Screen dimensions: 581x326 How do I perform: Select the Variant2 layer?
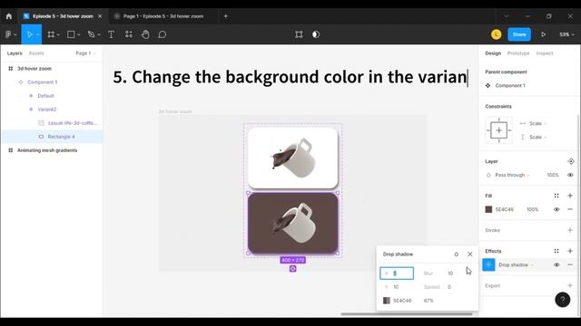pyautogui.click(x=46, y=110)
